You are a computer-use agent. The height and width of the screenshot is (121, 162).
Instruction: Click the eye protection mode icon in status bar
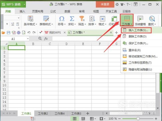[x=101, y=119]
